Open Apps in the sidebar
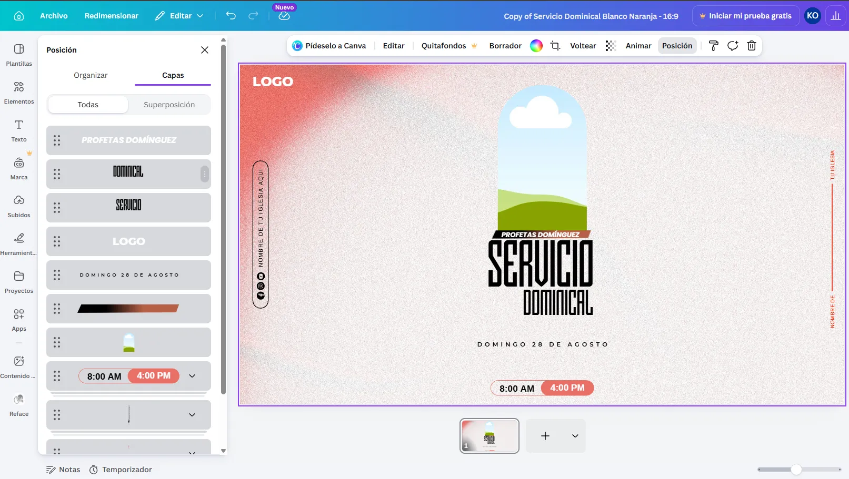 click(x=19, y=320)
